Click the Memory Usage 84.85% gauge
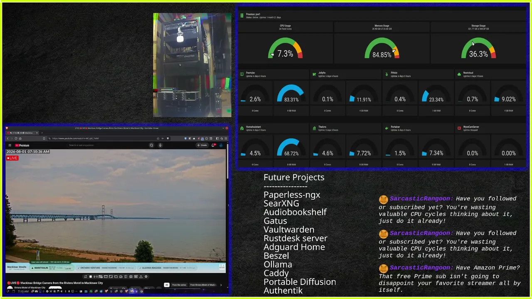 (382, 48)
